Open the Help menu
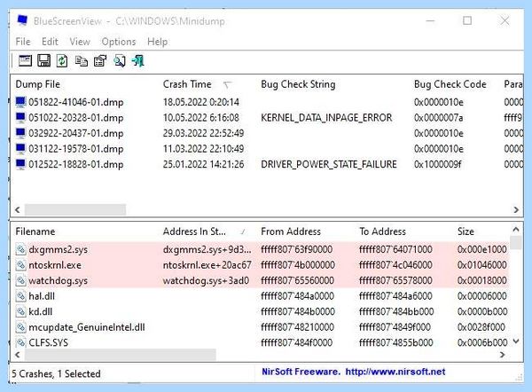The image size is (532, 392). tap(158, 42)
